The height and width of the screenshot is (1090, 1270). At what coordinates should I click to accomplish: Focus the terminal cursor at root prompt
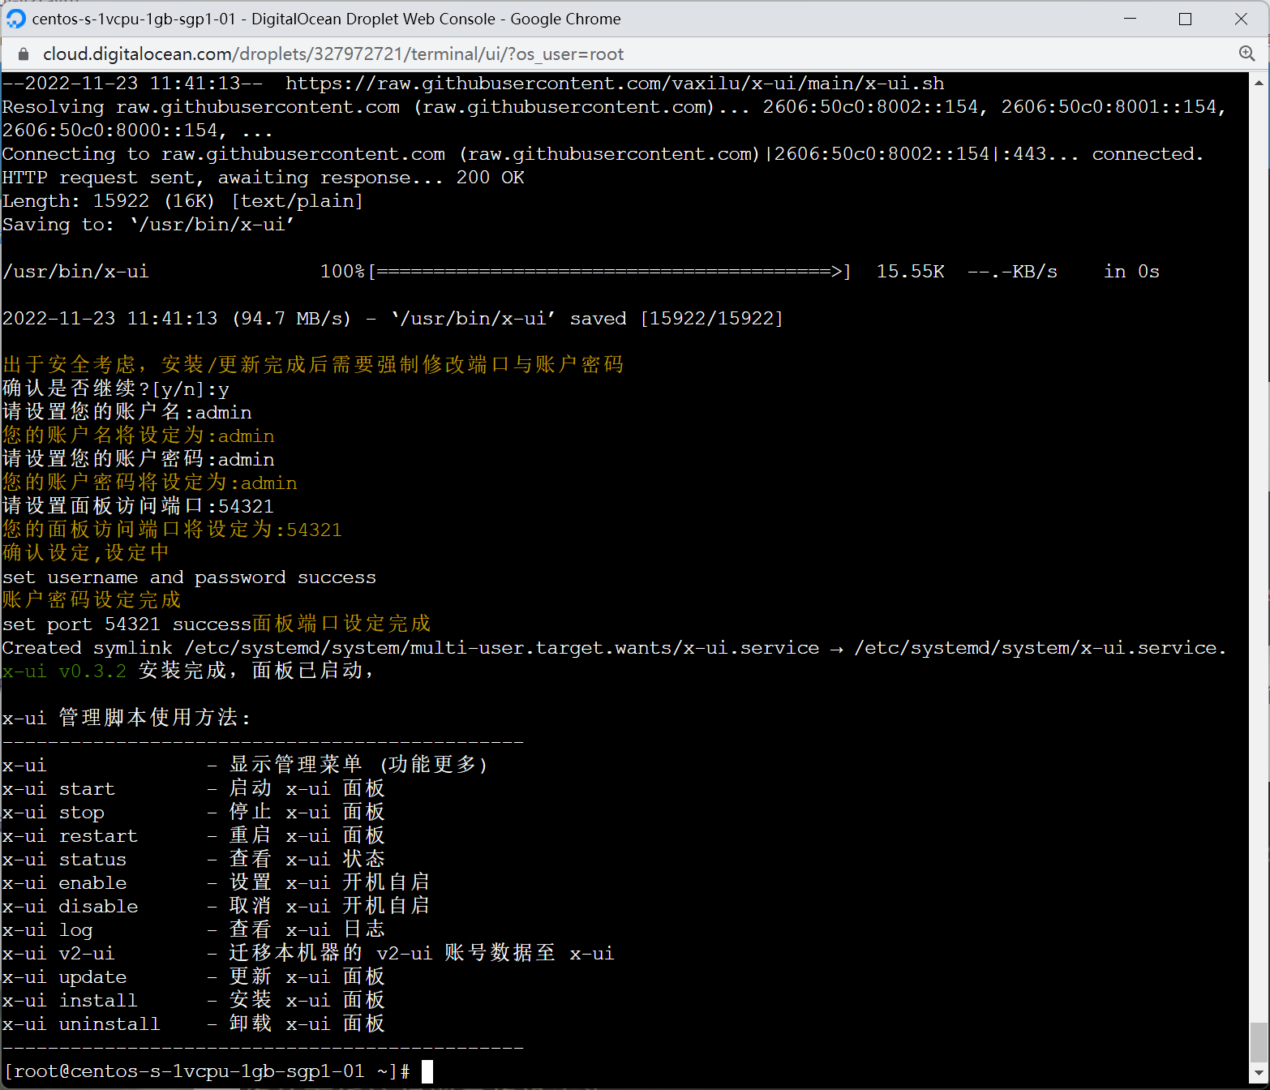427,1071
